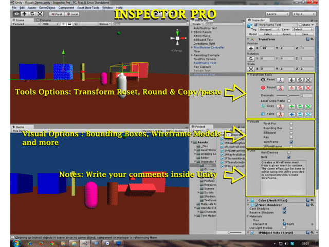Paste full transform icon in Paste row

click(280, 114)
